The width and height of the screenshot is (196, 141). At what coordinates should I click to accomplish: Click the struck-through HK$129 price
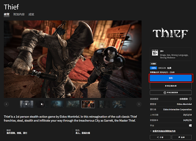point(162,68)
